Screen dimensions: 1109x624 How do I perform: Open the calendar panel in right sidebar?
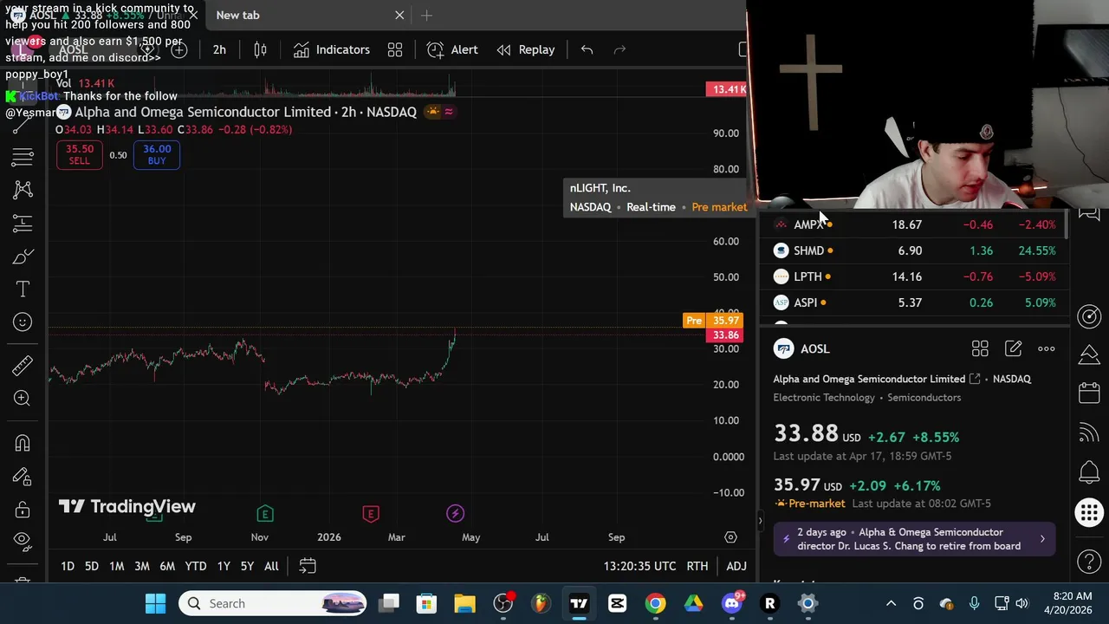1089,393
